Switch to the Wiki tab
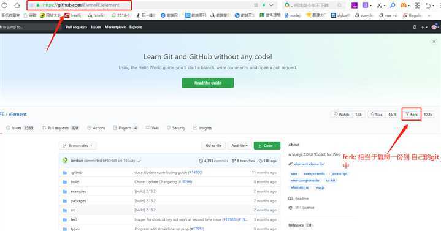The height and width of the screenshot is (231, 441). click(x=152, y=128)
